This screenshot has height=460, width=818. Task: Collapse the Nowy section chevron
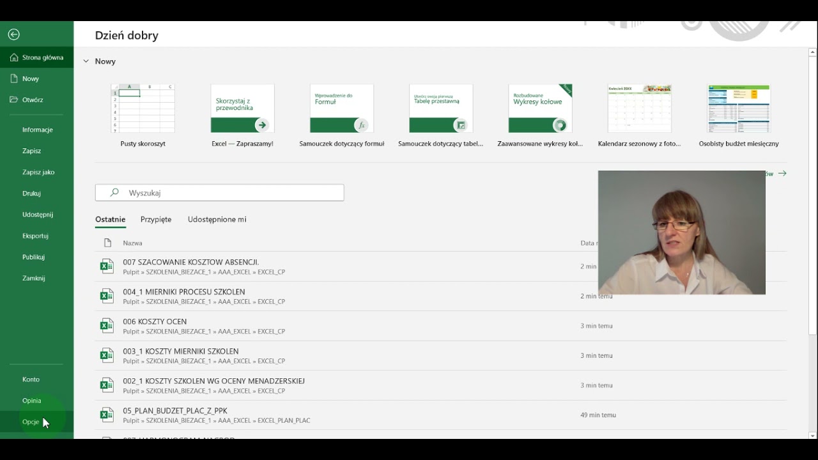point(86,61)
